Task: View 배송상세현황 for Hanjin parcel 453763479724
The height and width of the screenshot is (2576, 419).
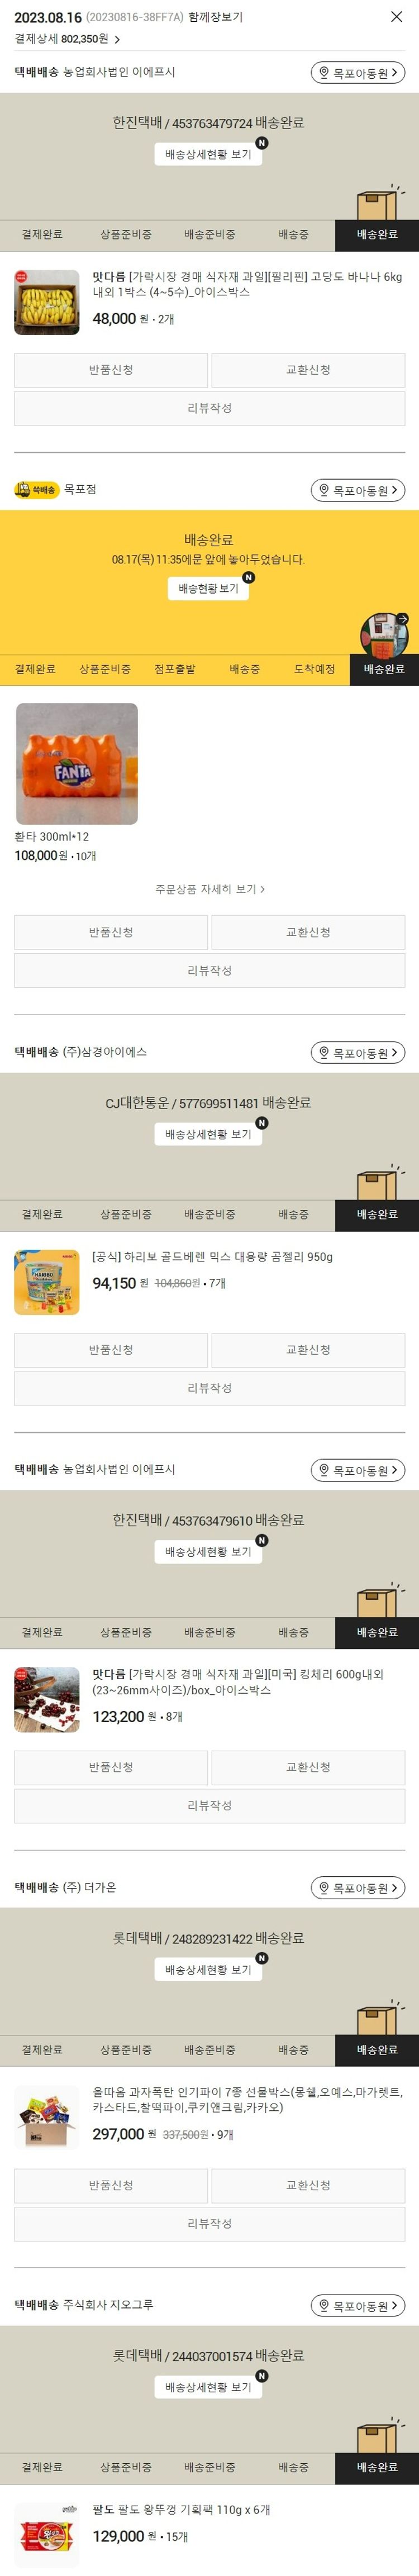Action: tap(209, 154)
